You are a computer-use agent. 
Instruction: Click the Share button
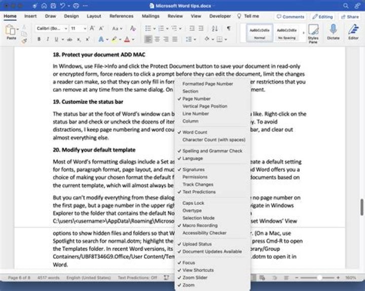[x=350, y=17]
